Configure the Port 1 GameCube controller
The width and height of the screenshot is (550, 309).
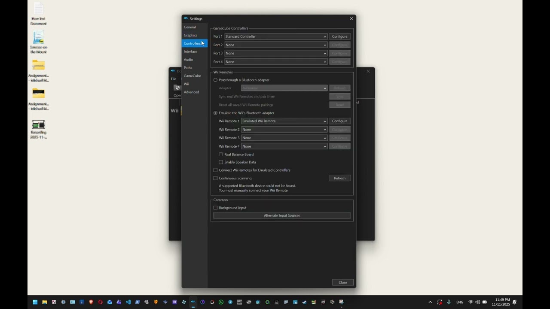[340, 36]
